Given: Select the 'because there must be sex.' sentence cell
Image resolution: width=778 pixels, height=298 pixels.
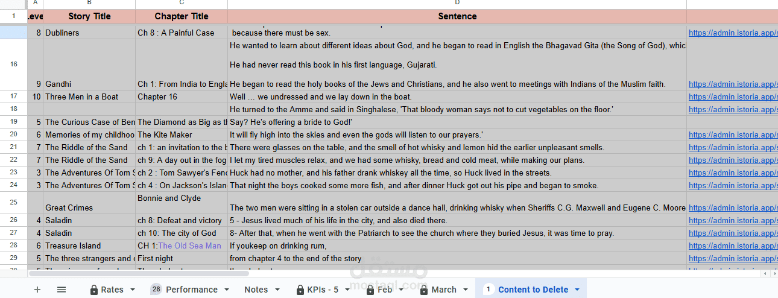Looking at the screenshot, I should [x=457, y=33].
